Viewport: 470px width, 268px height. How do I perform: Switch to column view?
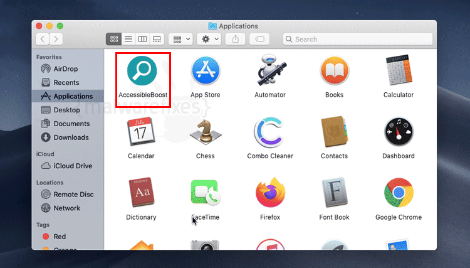142,39
